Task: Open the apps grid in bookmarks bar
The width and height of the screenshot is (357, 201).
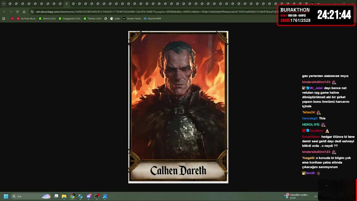Action: pos(4,18)
